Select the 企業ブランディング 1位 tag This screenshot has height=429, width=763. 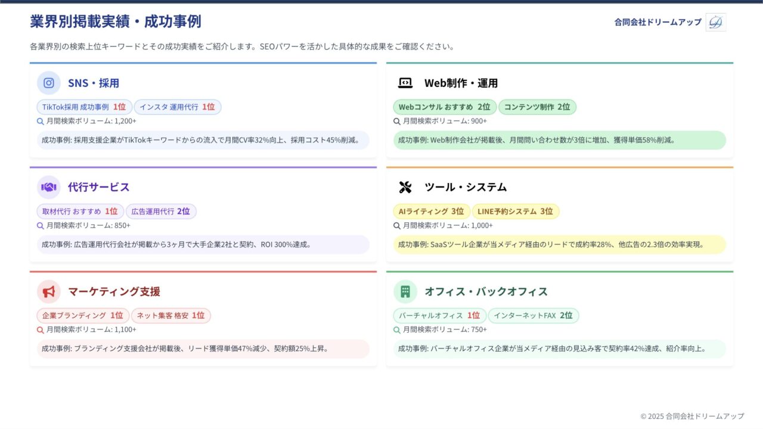click(82, 316)
